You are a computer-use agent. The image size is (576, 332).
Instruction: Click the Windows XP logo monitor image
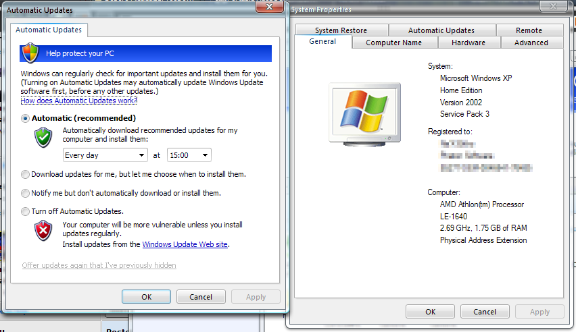[364, 115]
